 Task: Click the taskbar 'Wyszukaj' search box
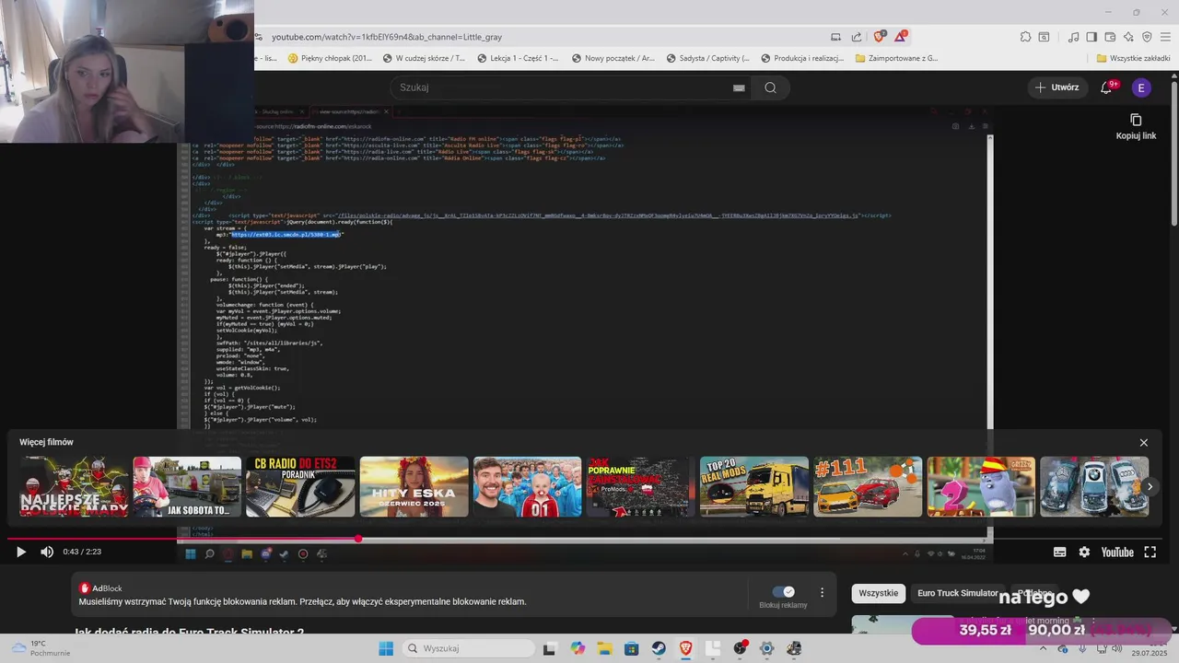click(468, 648)
